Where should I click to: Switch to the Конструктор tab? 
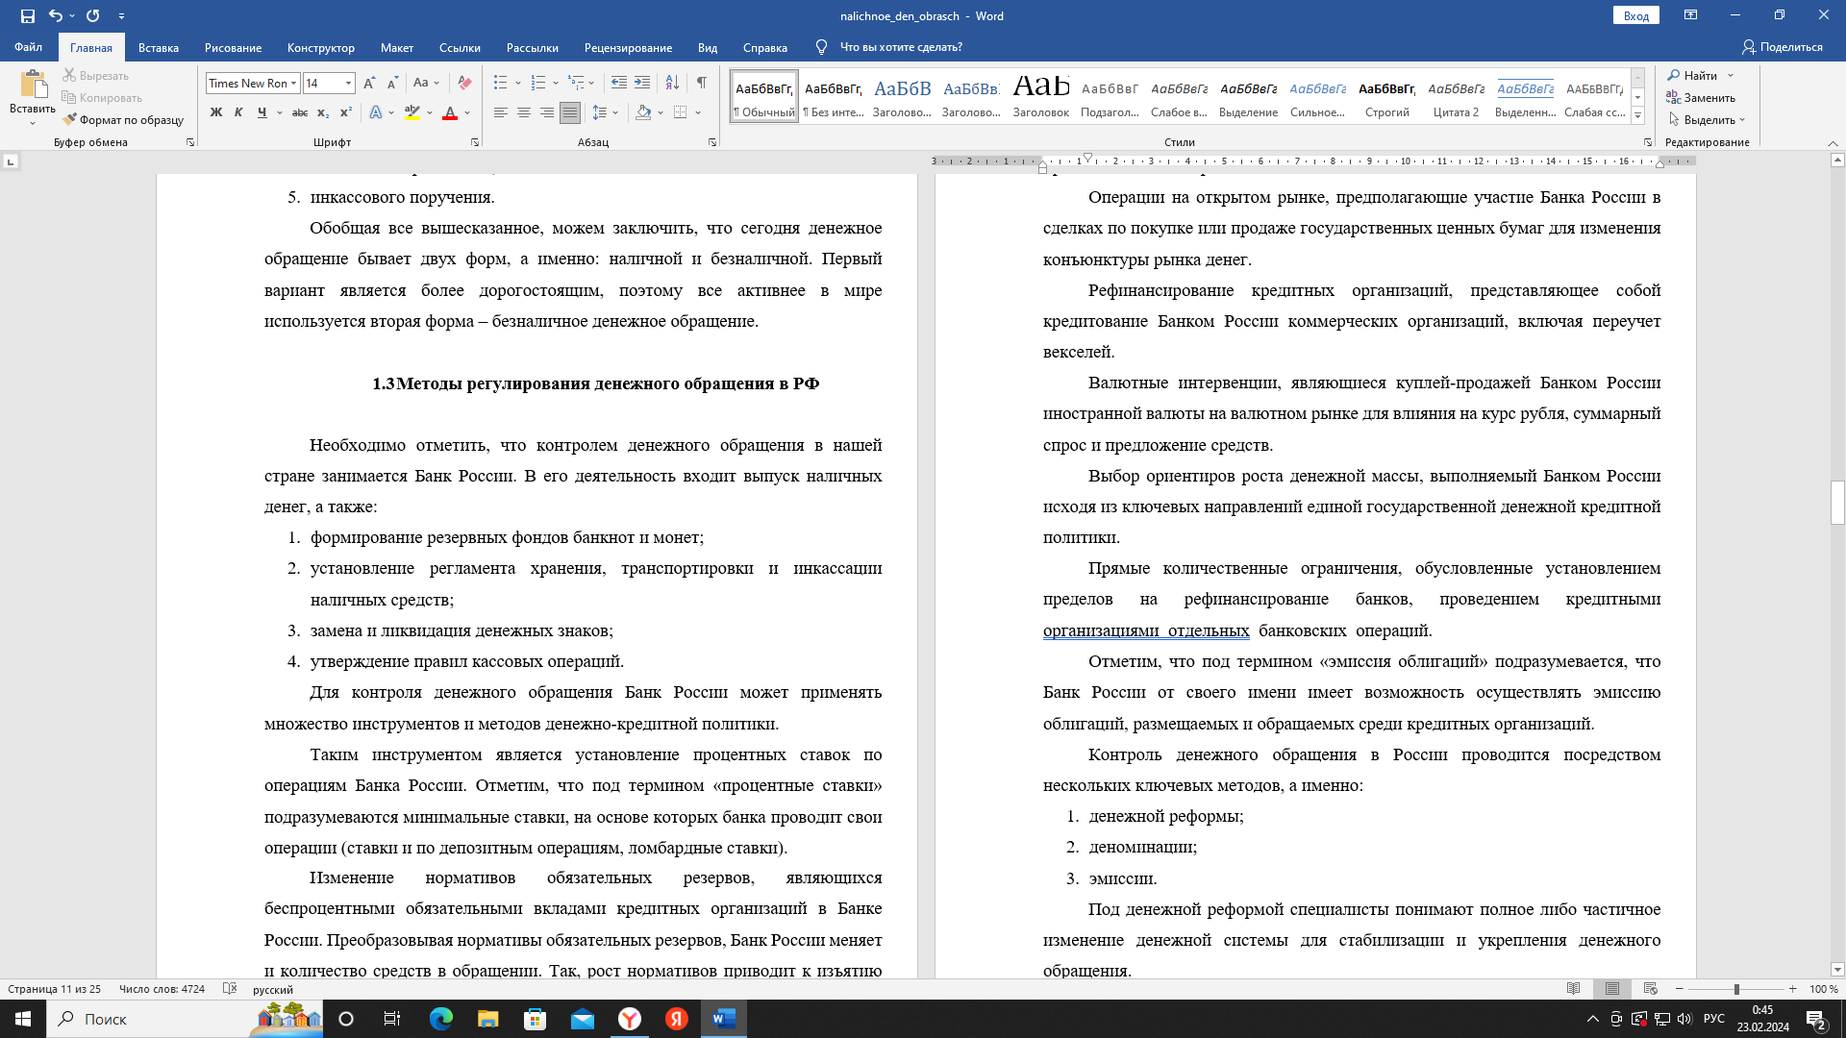(x=321, y=47)
